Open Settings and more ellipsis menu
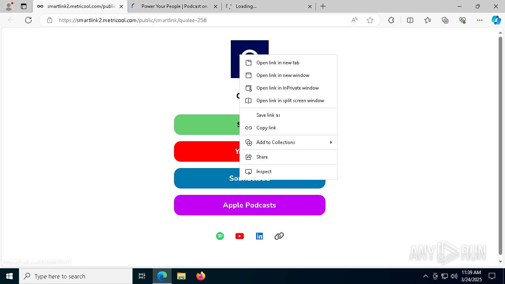This screenshot has height=284, width=505. tap(480, 20)
